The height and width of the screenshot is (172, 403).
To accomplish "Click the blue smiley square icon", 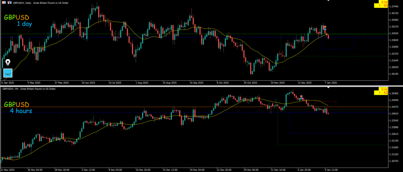I will point(8,73).
